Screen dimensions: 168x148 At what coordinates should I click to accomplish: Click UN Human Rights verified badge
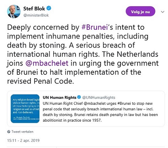(x=79, y=97)
